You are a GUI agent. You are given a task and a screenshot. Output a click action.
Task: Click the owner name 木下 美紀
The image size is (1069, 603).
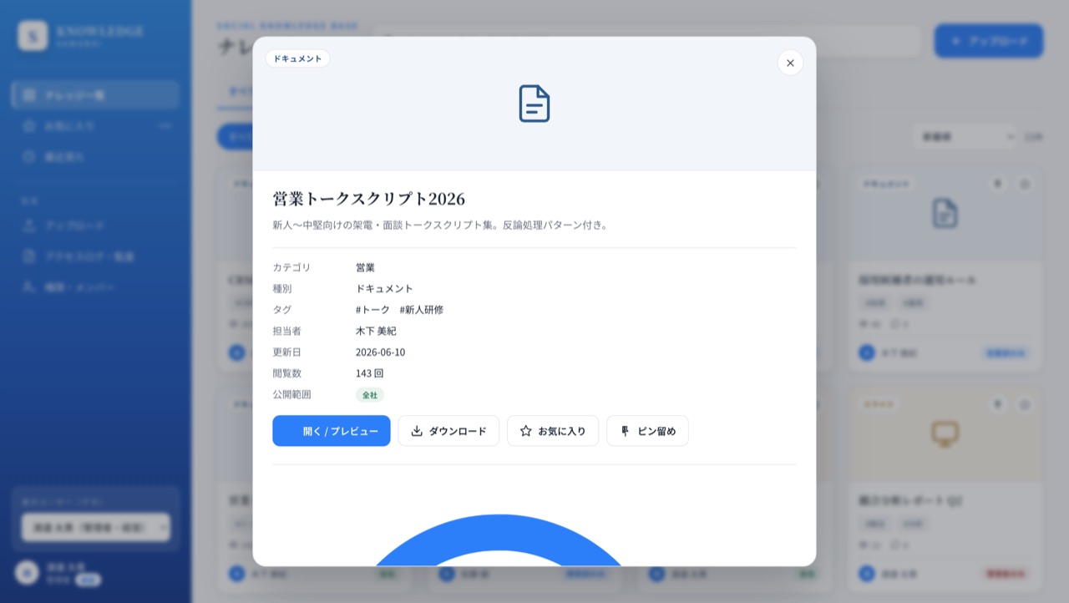376,331
